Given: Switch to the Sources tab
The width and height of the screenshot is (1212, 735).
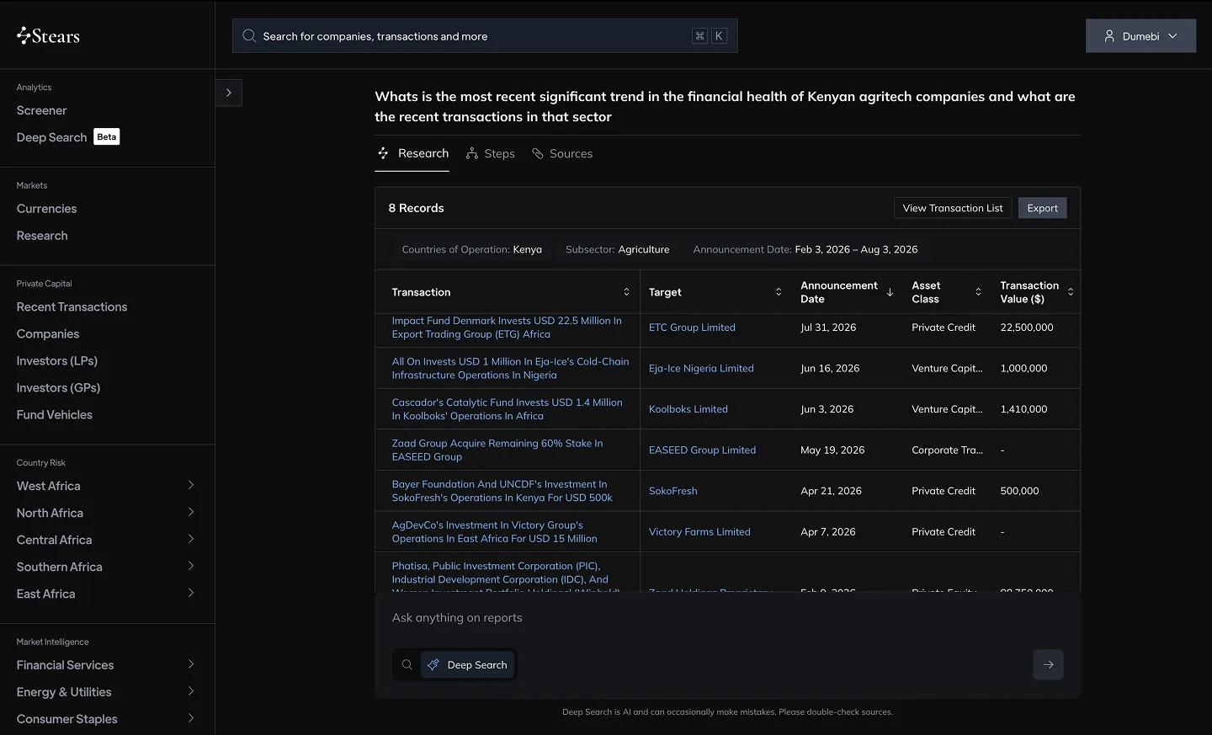Looking at the screenshot, I should click(x=562, y=153).
